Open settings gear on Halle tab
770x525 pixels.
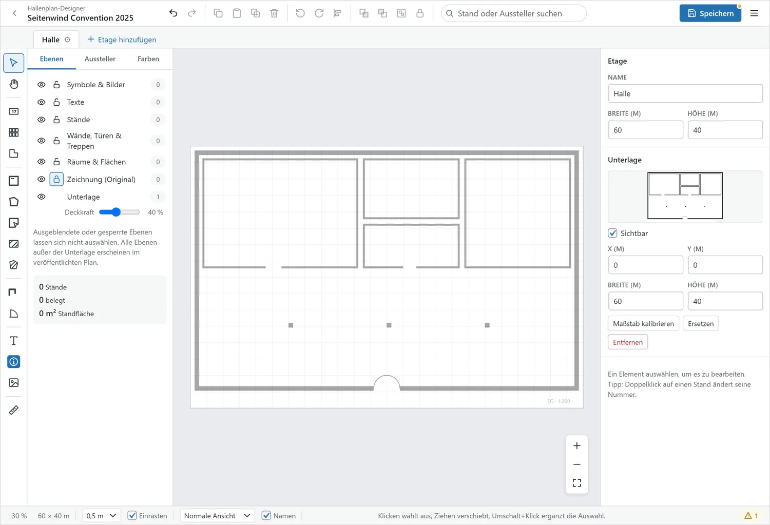67,40
